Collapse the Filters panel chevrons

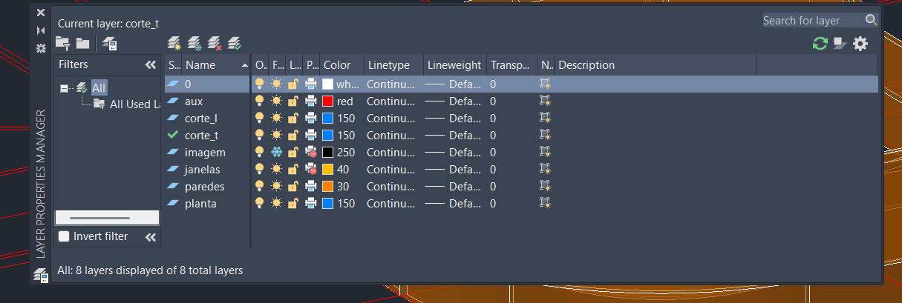[150, 65]
